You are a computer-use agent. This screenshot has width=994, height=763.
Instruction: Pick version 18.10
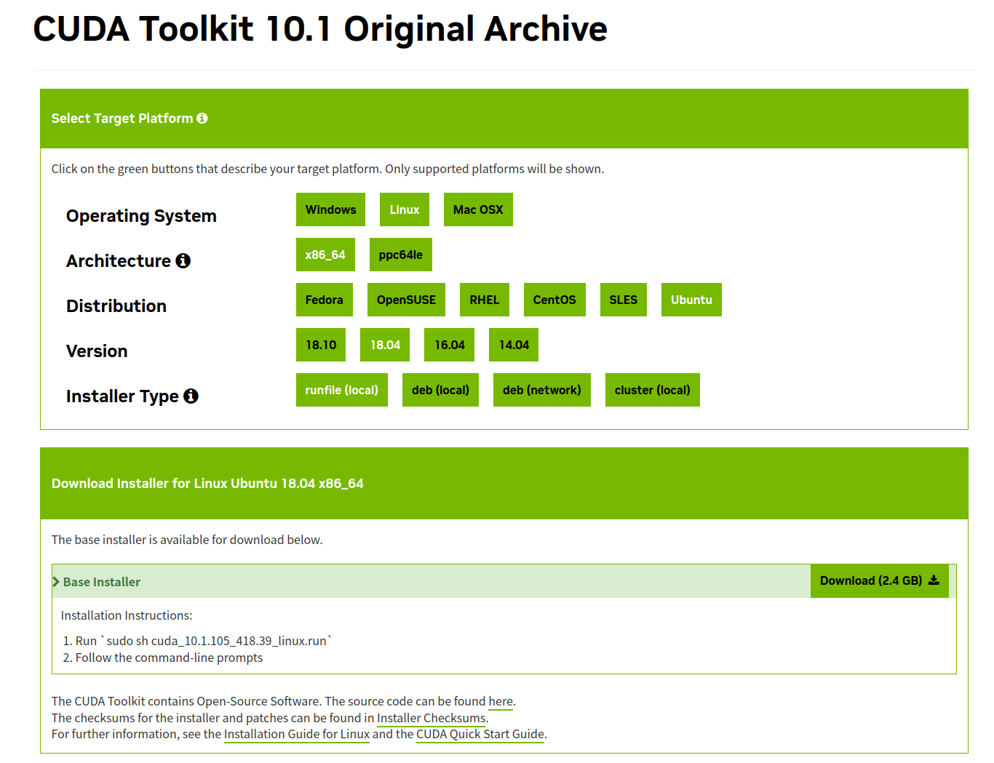(321, 345)
